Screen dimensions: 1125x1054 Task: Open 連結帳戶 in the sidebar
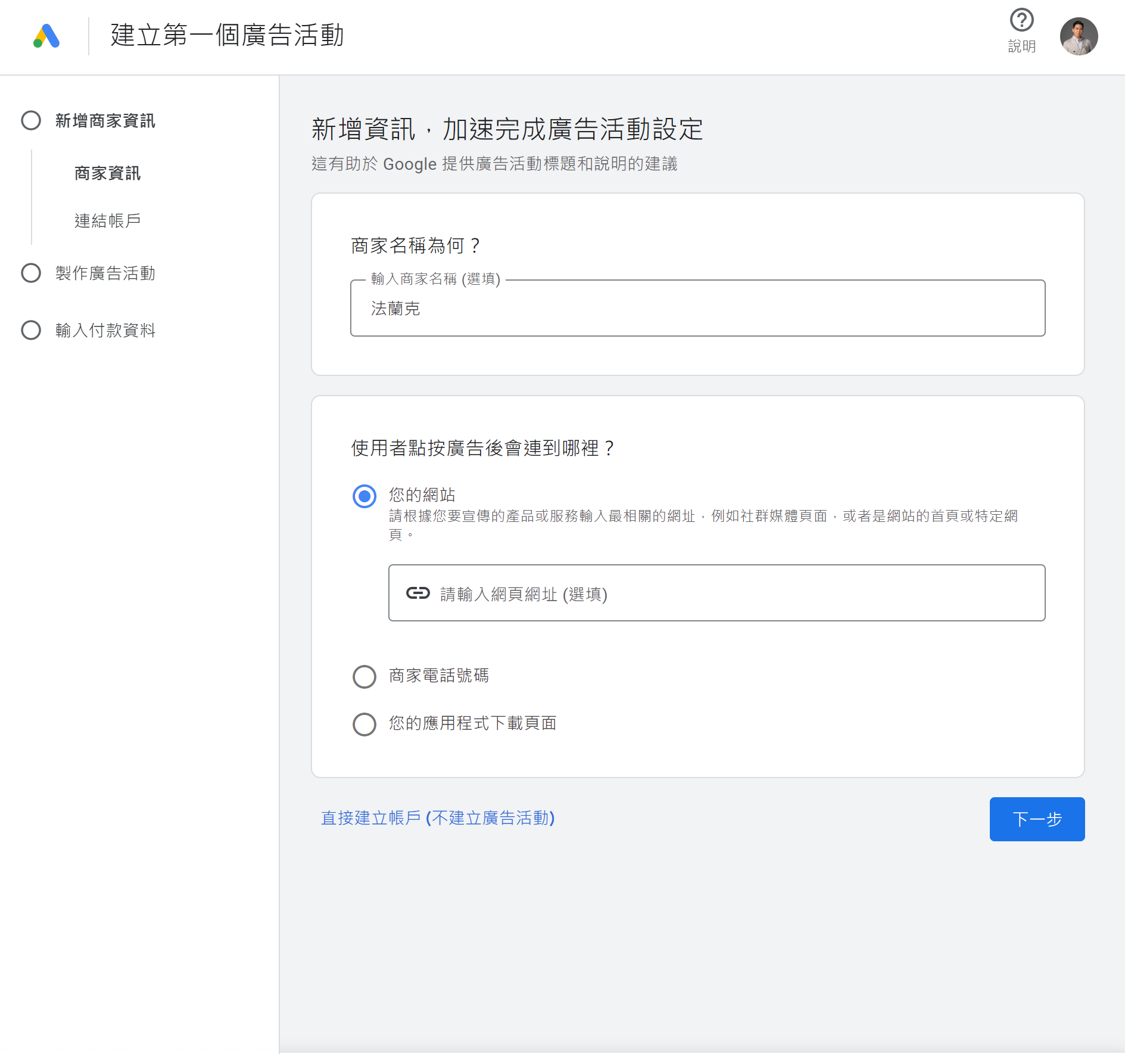click(x=107, y=221)
